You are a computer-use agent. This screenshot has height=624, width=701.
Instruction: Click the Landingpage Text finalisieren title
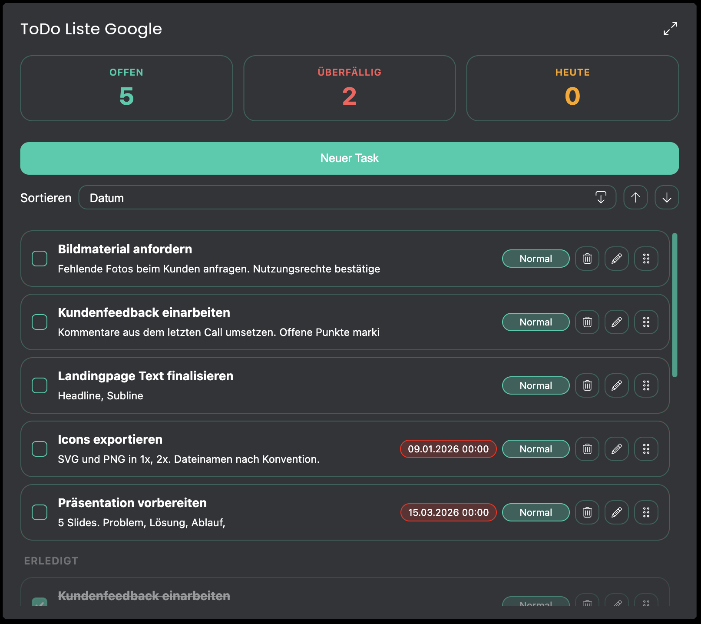pos(145,376)
